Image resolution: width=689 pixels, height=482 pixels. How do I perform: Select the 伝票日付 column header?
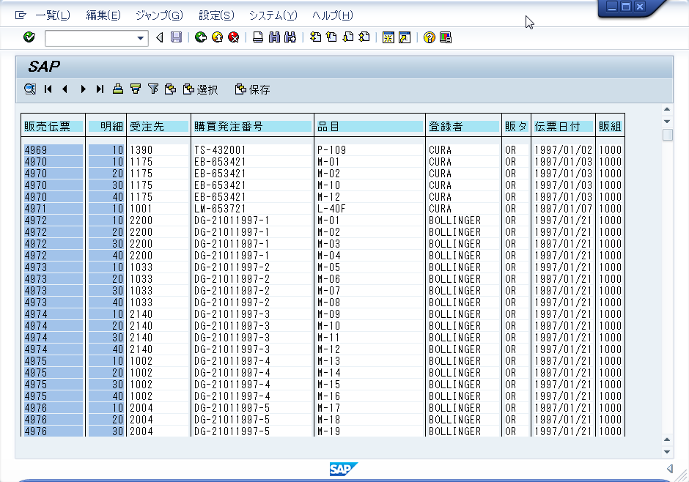pyautogui.click(x=564, y=127)
